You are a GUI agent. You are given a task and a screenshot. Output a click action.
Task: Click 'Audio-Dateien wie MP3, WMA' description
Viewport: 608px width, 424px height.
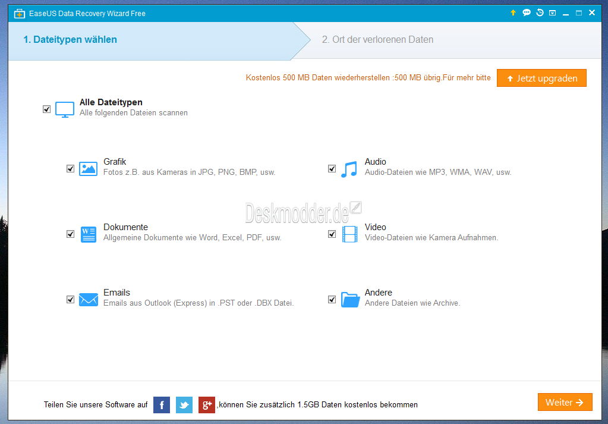coord(438,172)
